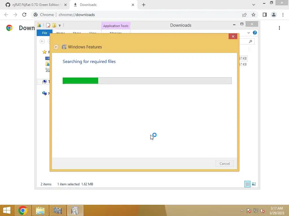Image resolution: width=289 pixels, height=216 pixels.
Task: Open the File menu in Downloads explorer
Action: pos(44,33)
